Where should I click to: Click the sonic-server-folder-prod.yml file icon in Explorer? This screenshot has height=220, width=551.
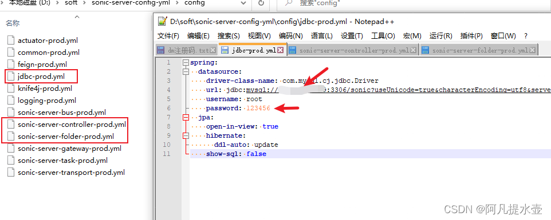pyautogui.click(x=11, y=136)
